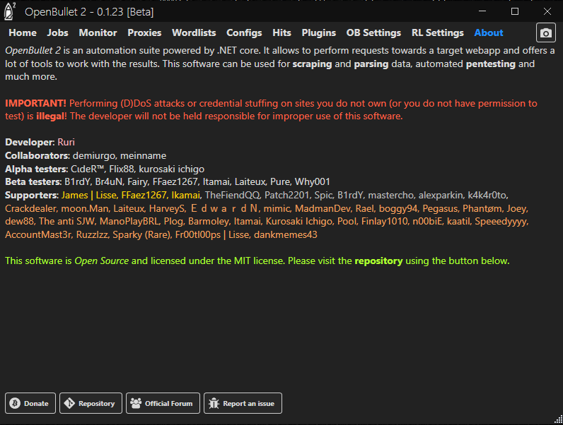The image size is (563, 425).
Task: Go to the Plugins section
Action: click(x=319, y=32)
